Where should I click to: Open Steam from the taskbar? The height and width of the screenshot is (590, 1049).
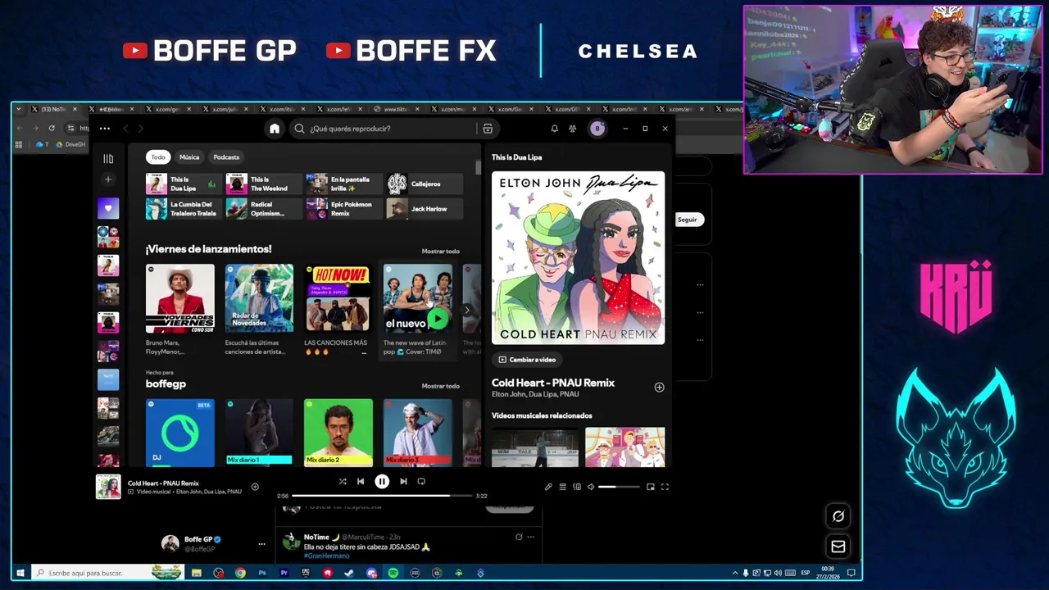pyautogui.click(x=349, y=573)
